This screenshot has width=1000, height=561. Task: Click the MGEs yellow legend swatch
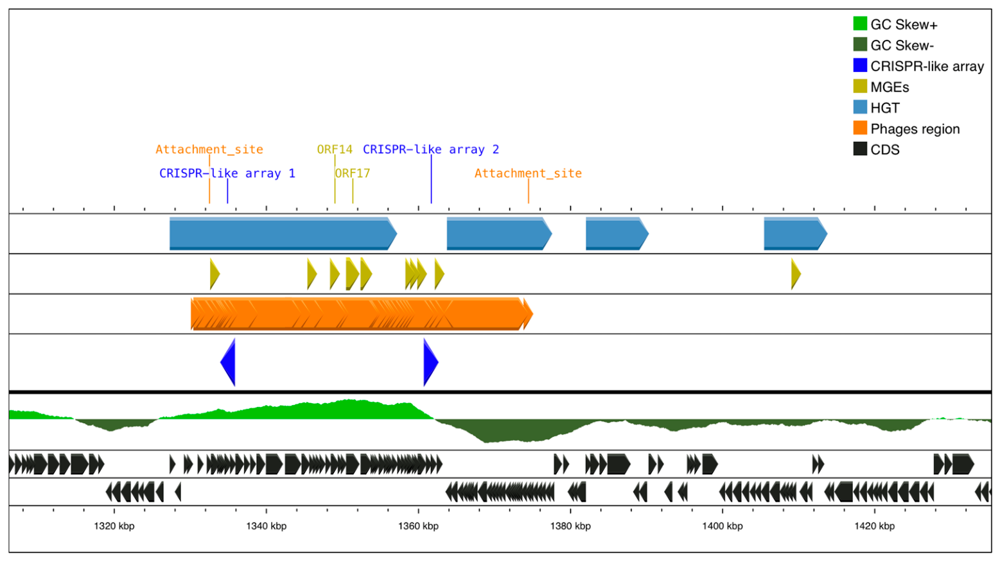click(x=860, y=87)
